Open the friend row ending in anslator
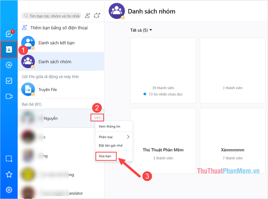The height and width of the screenshot is (199, 268). [x=61, y=193]
